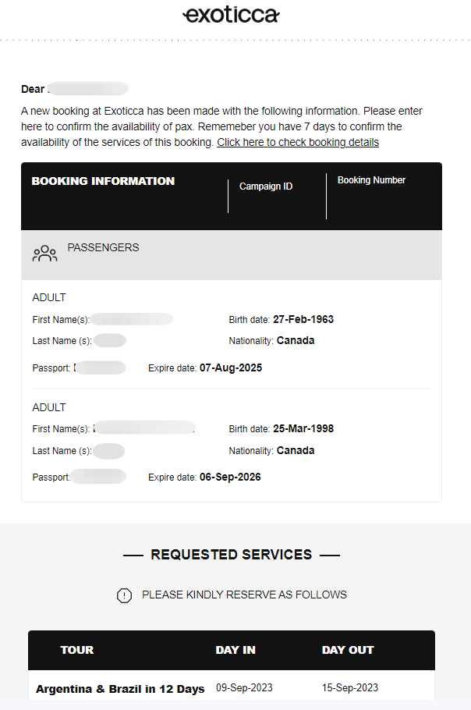Click the DAY OUT column header

(348, 650)
